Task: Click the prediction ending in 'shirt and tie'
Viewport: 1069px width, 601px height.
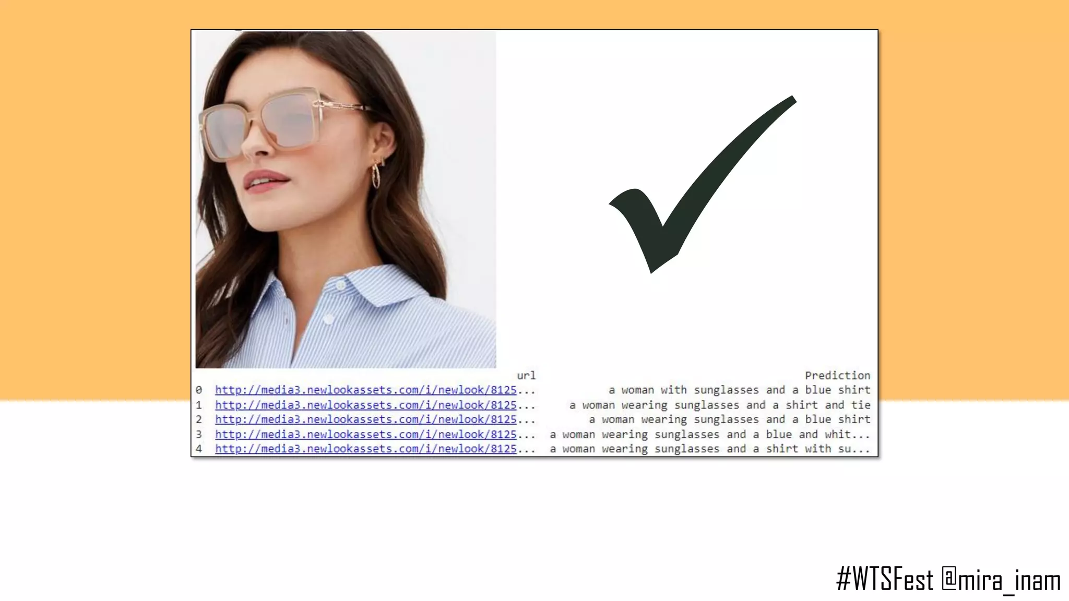Action: (720, 405)
